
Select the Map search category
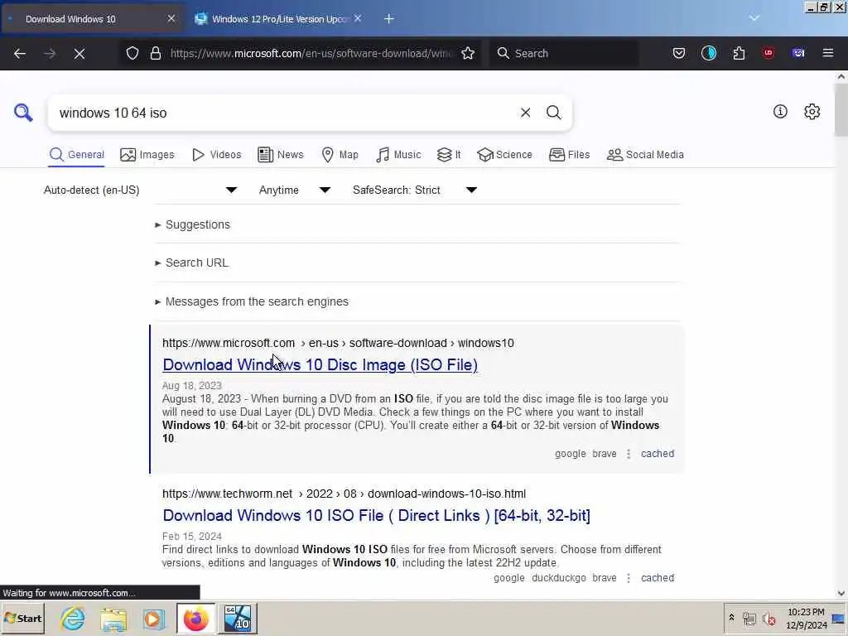click(x=340, y=155)
